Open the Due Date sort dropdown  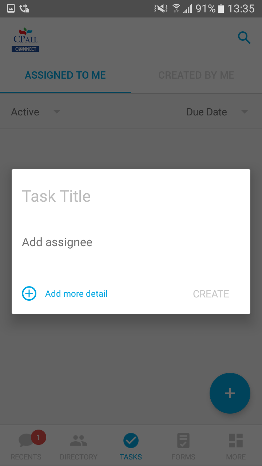tap(217, 112)
